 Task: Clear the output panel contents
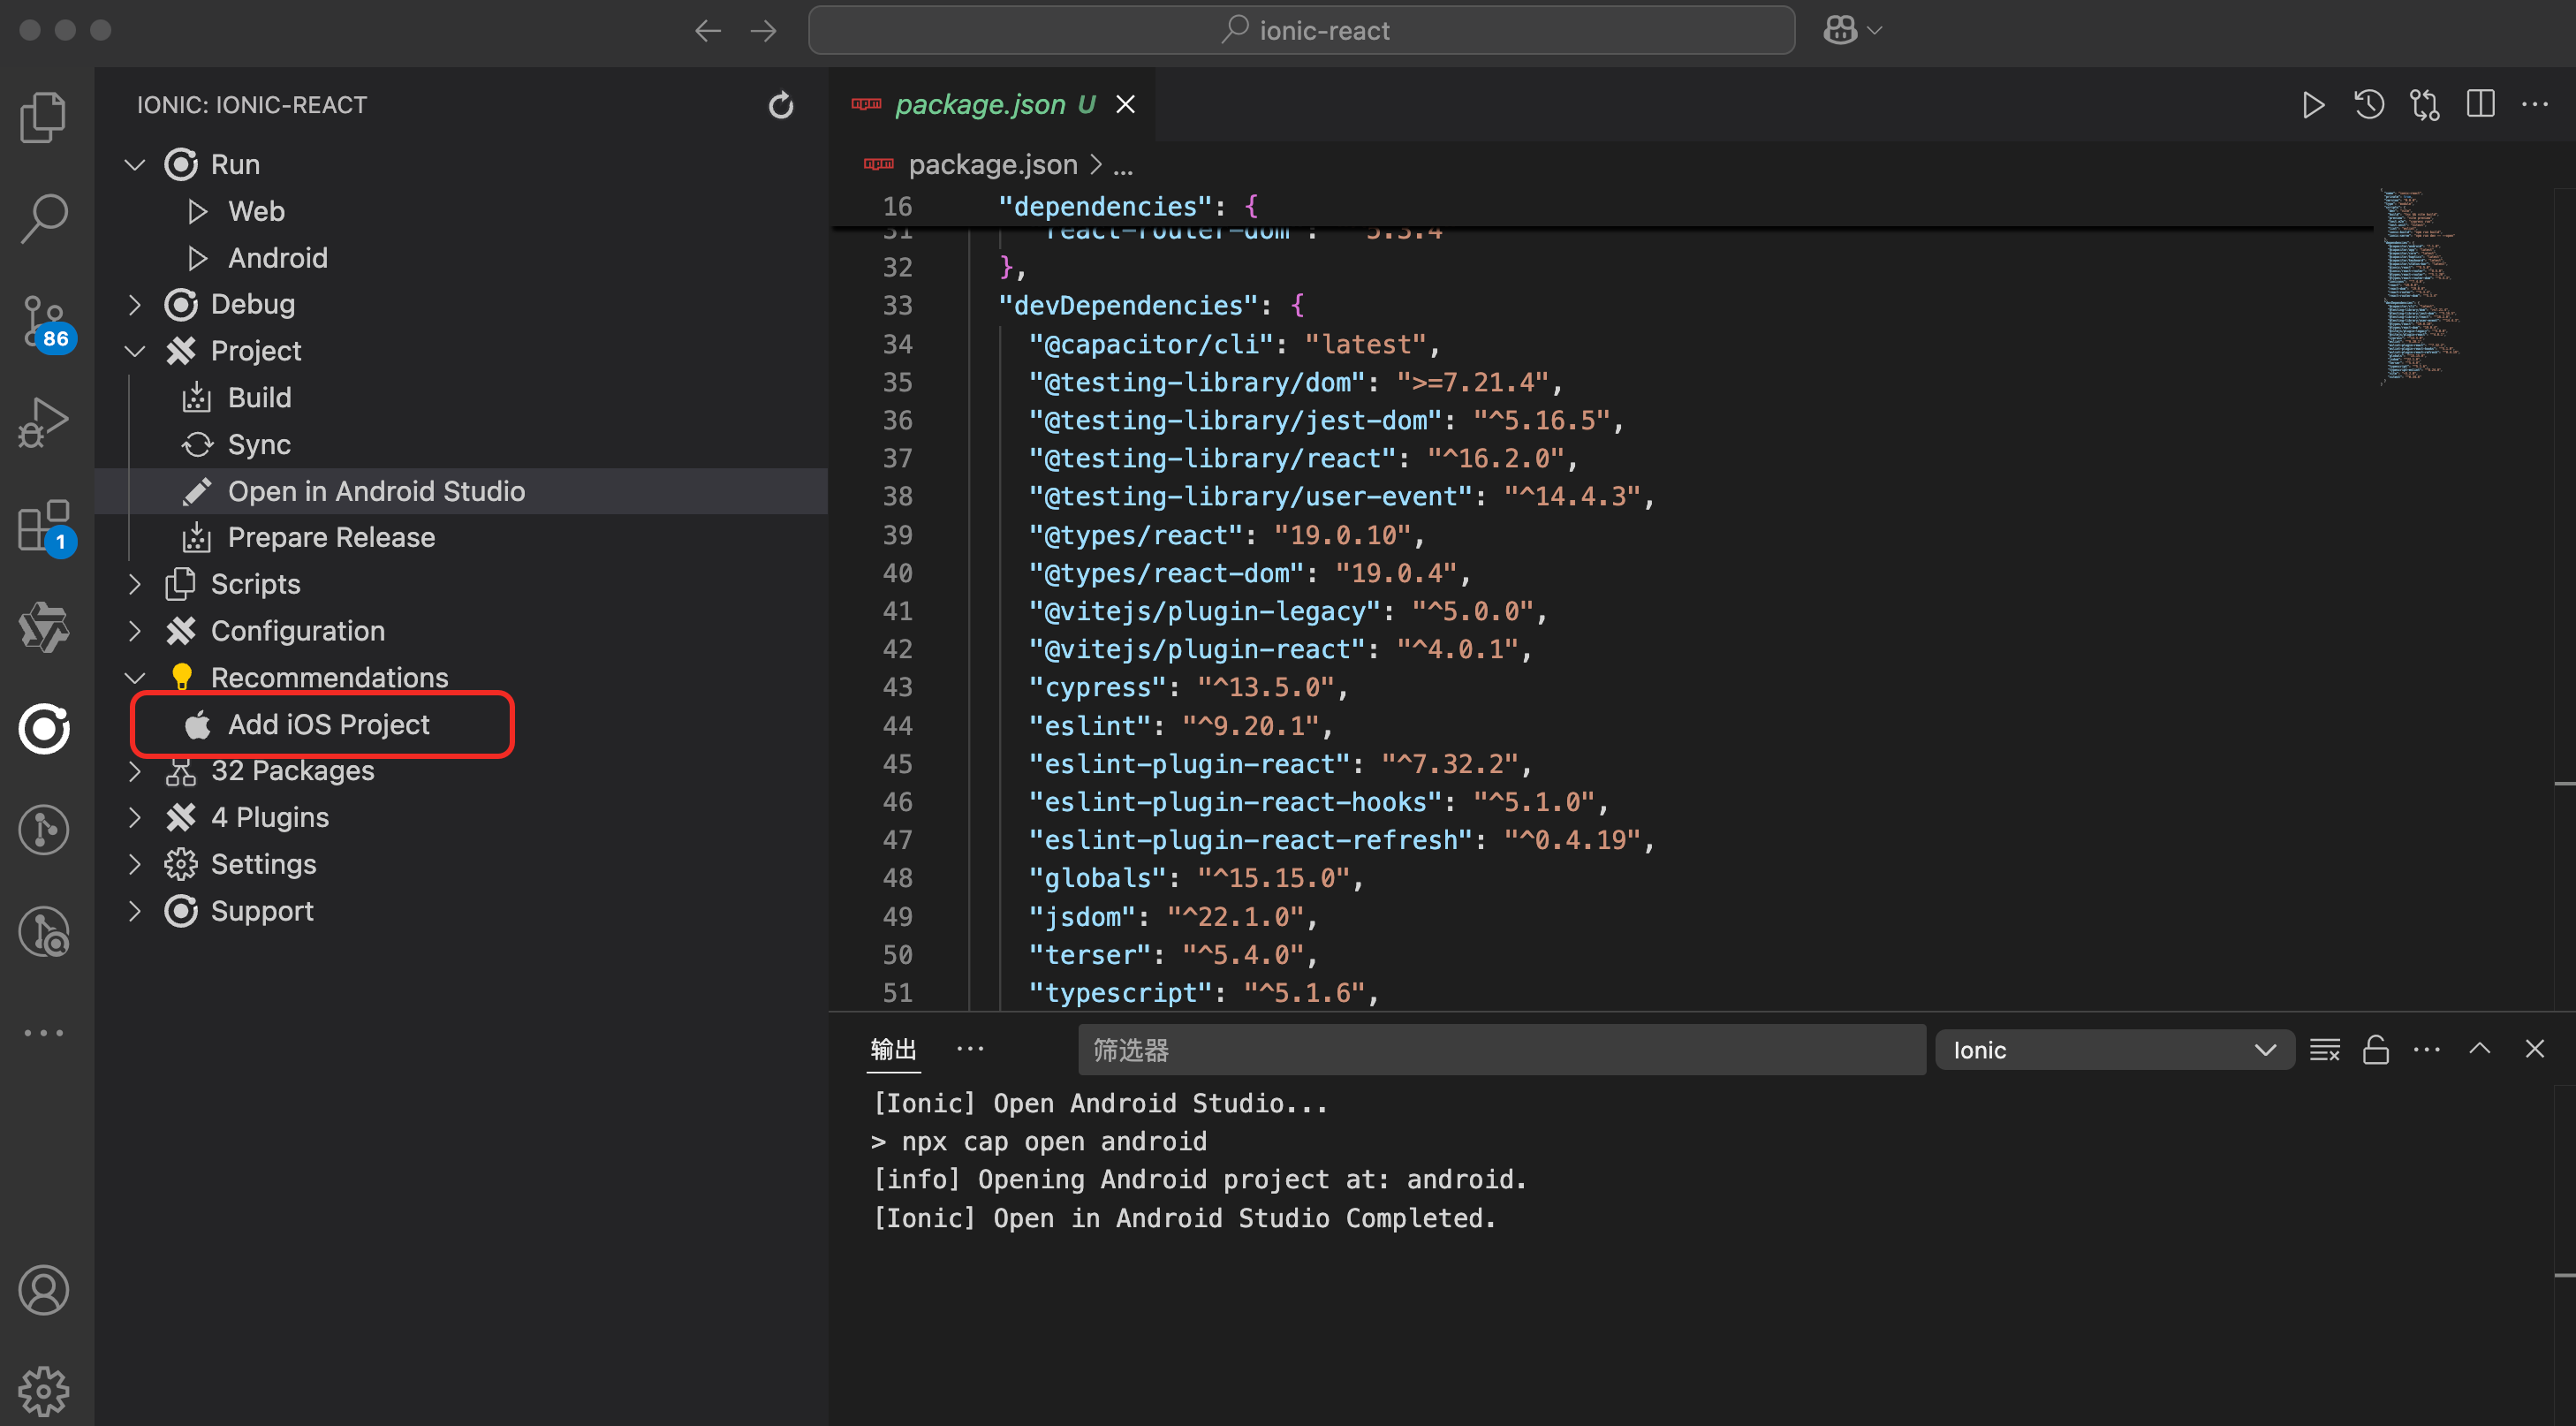2324,1050
